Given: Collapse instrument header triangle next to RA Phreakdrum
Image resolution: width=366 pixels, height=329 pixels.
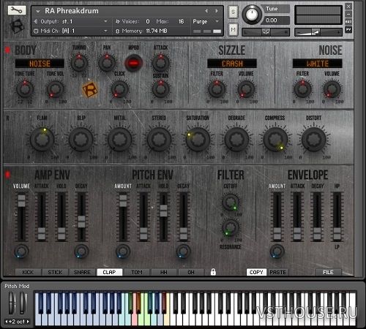Looking at the screenshot, I should pos(38,11).
